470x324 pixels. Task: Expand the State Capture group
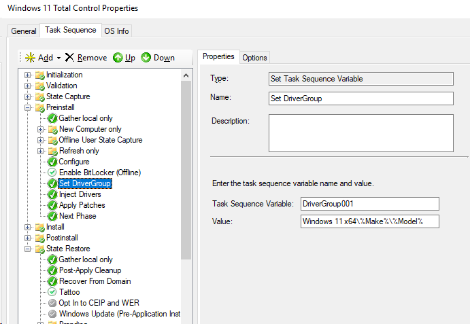tap(28, 96)
